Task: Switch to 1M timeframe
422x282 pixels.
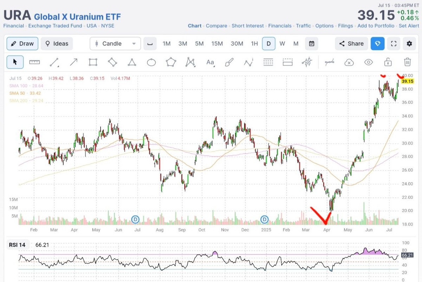Action: [167, 44]
